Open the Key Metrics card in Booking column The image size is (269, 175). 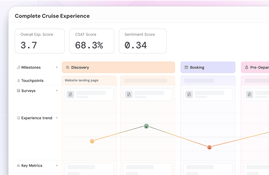[x=208, y=169]
